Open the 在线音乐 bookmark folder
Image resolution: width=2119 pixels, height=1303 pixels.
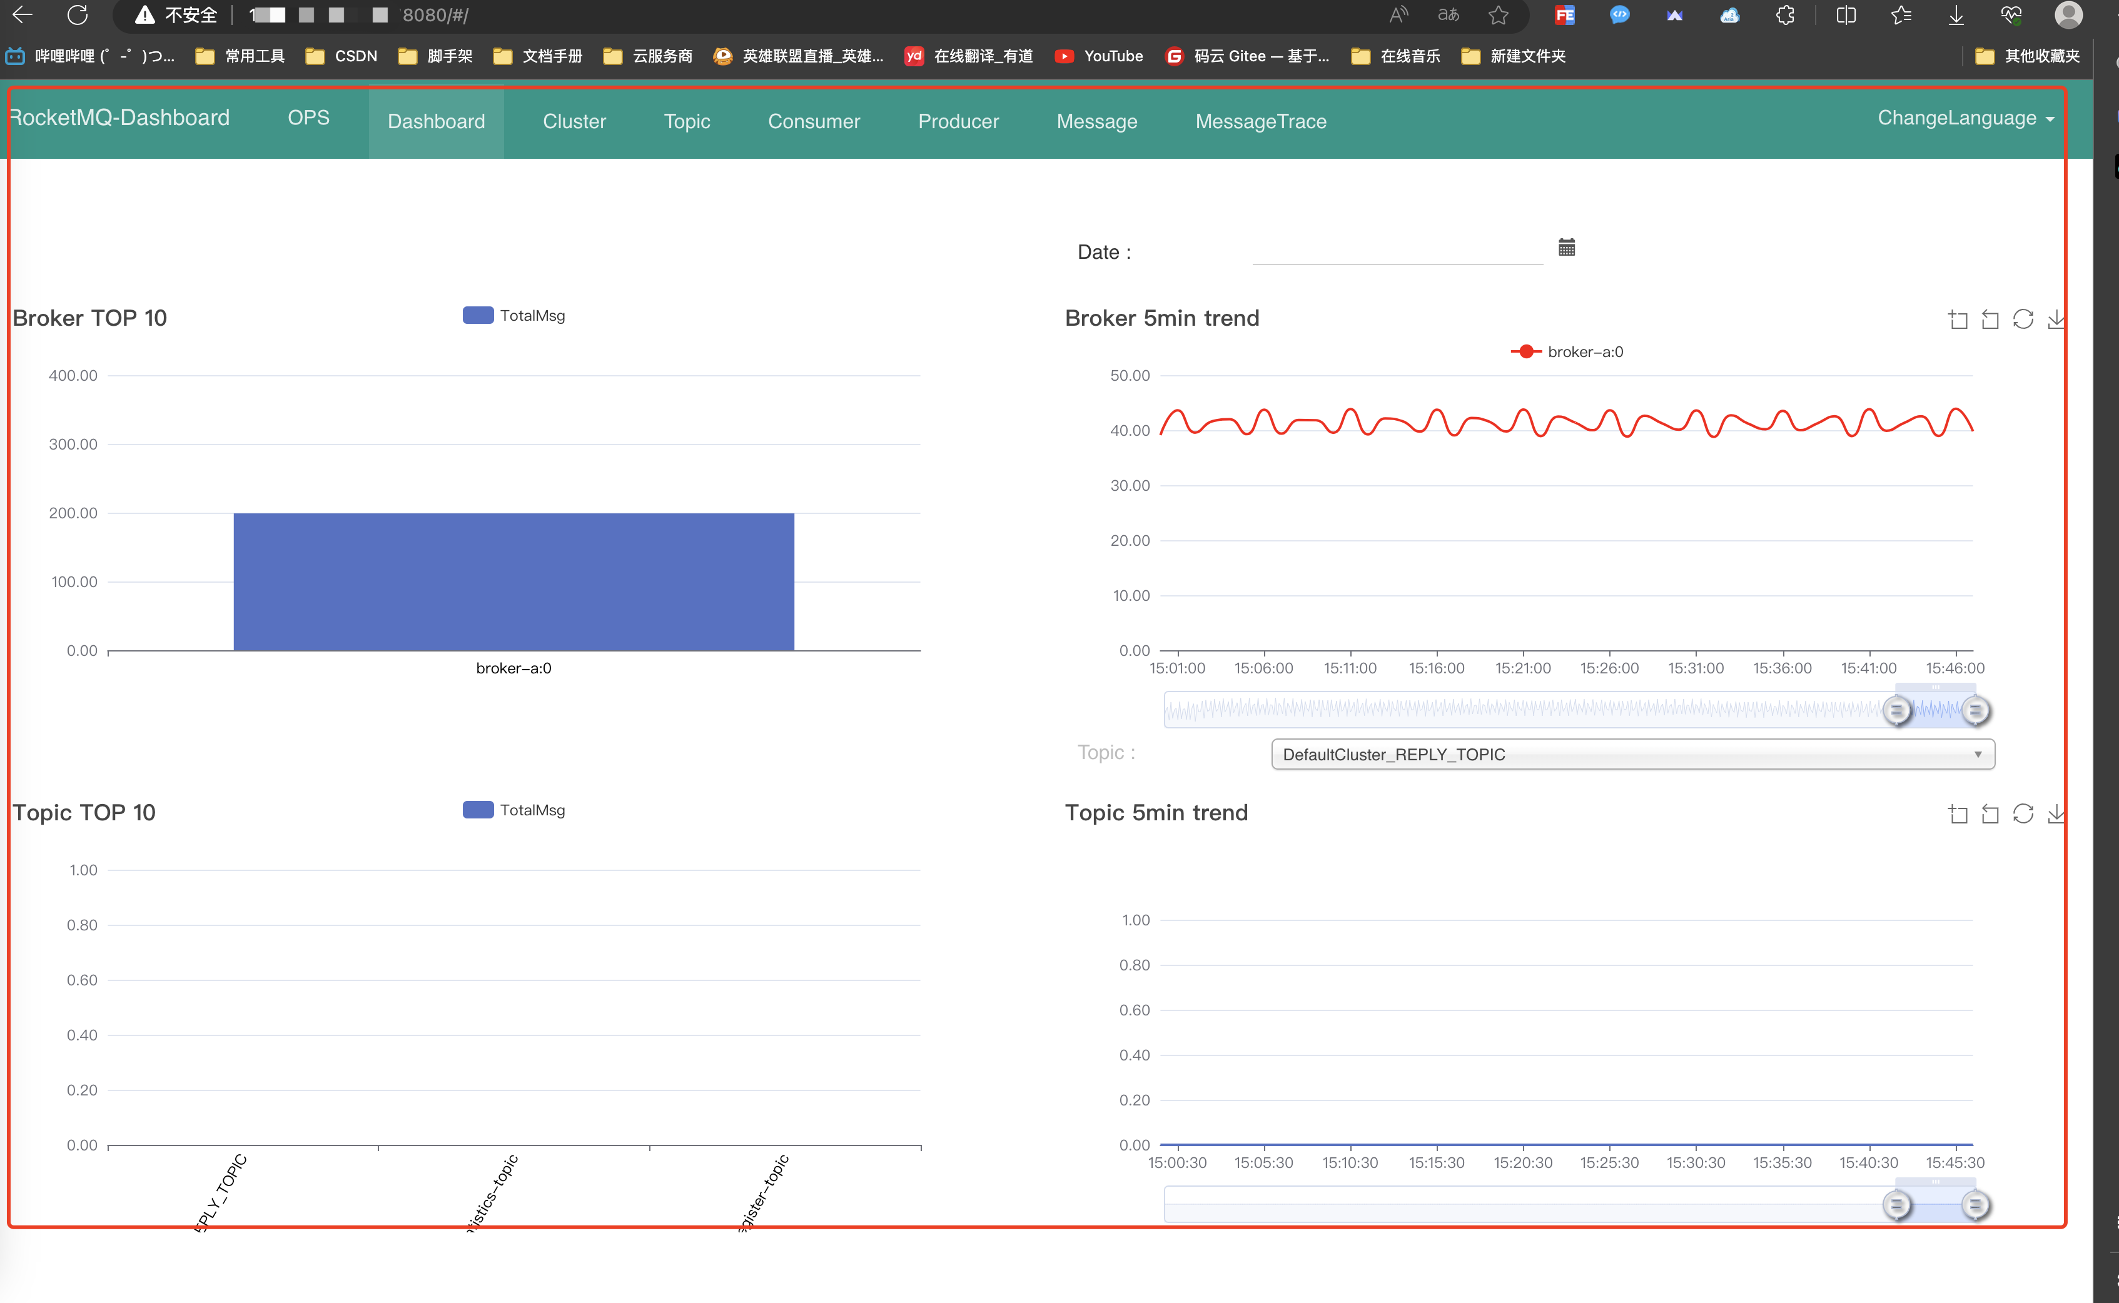point(1395,56)
